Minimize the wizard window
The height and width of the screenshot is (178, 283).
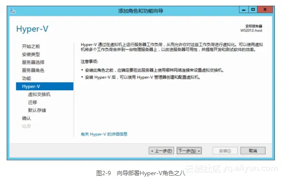[x=243, y=9]
